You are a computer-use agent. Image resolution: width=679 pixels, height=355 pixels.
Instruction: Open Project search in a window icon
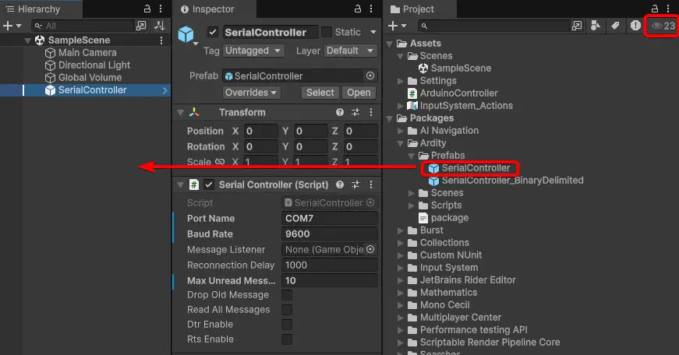point(577,26)
